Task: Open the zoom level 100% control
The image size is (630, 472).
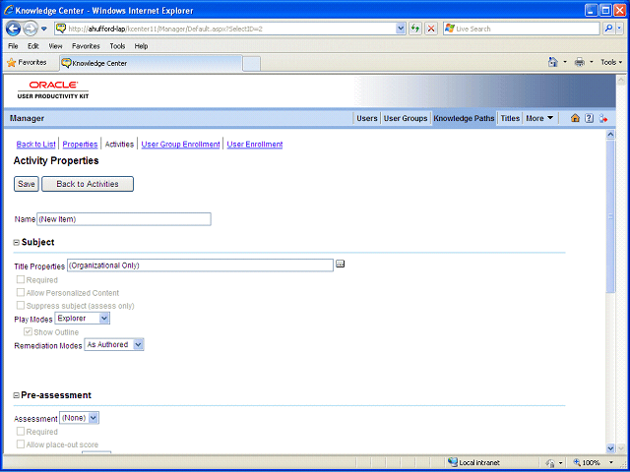Action: [595, 462]
